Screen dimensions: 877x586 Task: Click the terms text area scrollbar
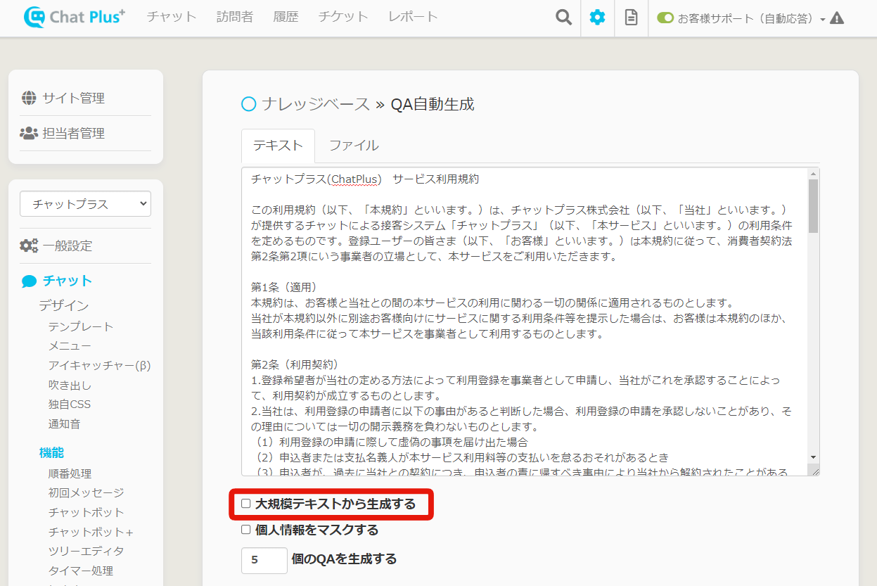tap(813, 206)
